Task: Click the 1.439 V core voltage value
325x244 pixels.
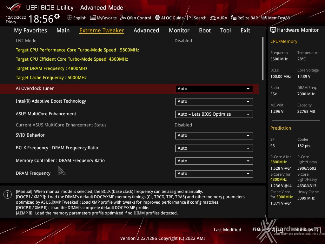Action: pyautogui.click(x=304, y=76)
